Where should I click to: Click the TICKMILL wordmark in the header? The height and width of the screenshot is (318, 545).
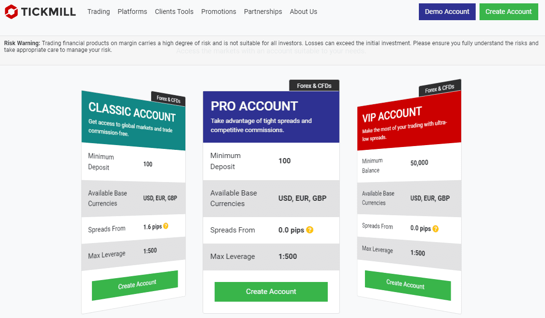pos(49,11)
